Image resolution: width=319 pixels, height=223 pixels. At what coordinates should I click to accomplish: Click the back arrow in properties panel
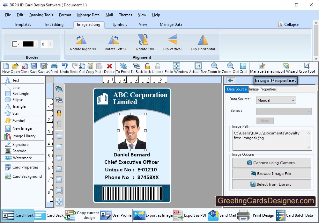click(x=231, y=80)
